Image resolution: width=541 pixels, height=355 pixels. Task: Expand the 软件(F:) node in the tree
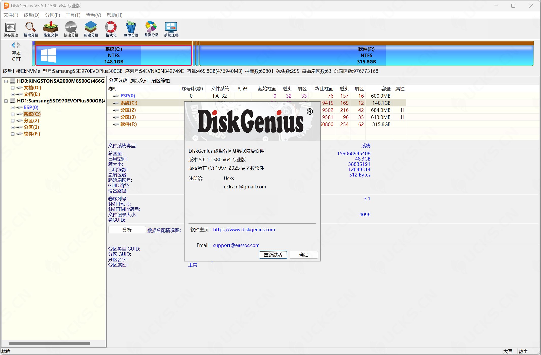13,134
